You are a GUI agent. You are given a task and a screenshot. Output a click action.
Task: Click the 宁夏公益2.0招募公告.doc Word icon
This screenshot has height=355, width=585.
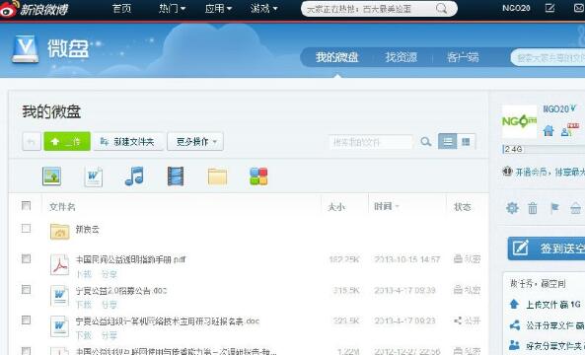[x=60, y=296]
